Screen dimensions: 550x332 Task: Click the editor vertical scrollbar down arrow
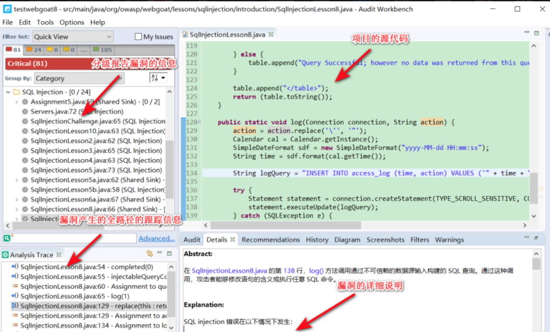click(x=534, y=216)
